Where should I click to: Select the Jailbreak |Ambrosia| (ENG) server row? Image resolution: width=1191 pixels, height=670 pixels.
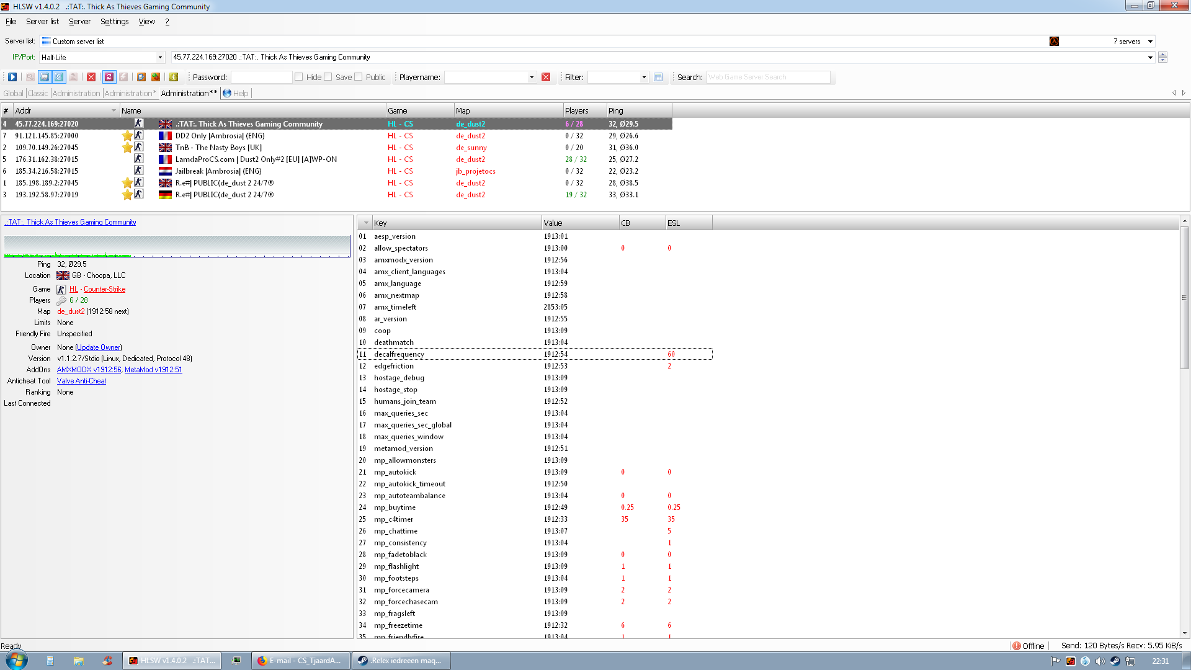336,171
